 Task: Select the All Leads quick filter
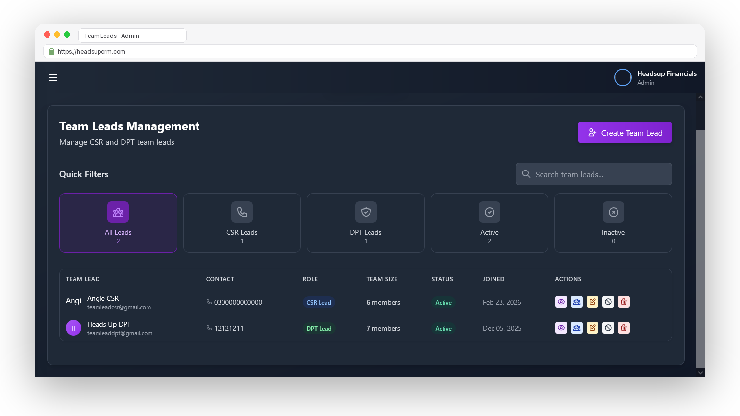118,223
